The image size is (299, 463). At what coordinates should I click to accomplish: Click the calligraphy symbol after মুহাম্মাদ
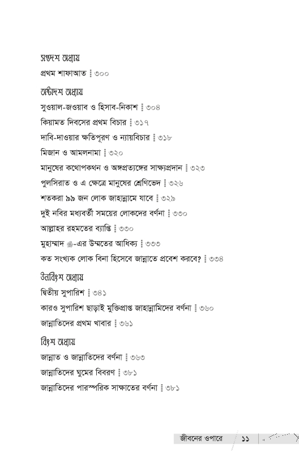click(70, 244)
